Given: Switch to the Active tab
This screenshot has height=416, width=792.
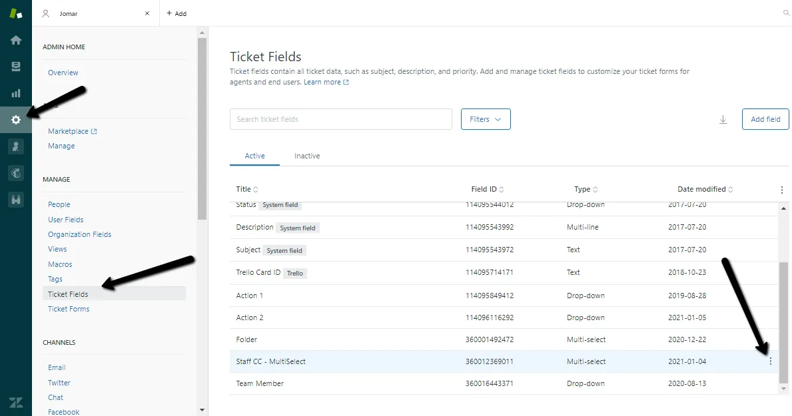Looking at the screenshot, I should [x=254, y=156].
